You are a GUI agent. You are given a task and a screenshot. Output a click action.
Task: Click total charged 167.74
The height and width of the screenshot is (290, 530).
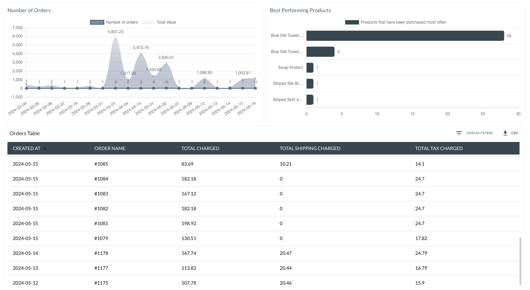pos(189,253)
